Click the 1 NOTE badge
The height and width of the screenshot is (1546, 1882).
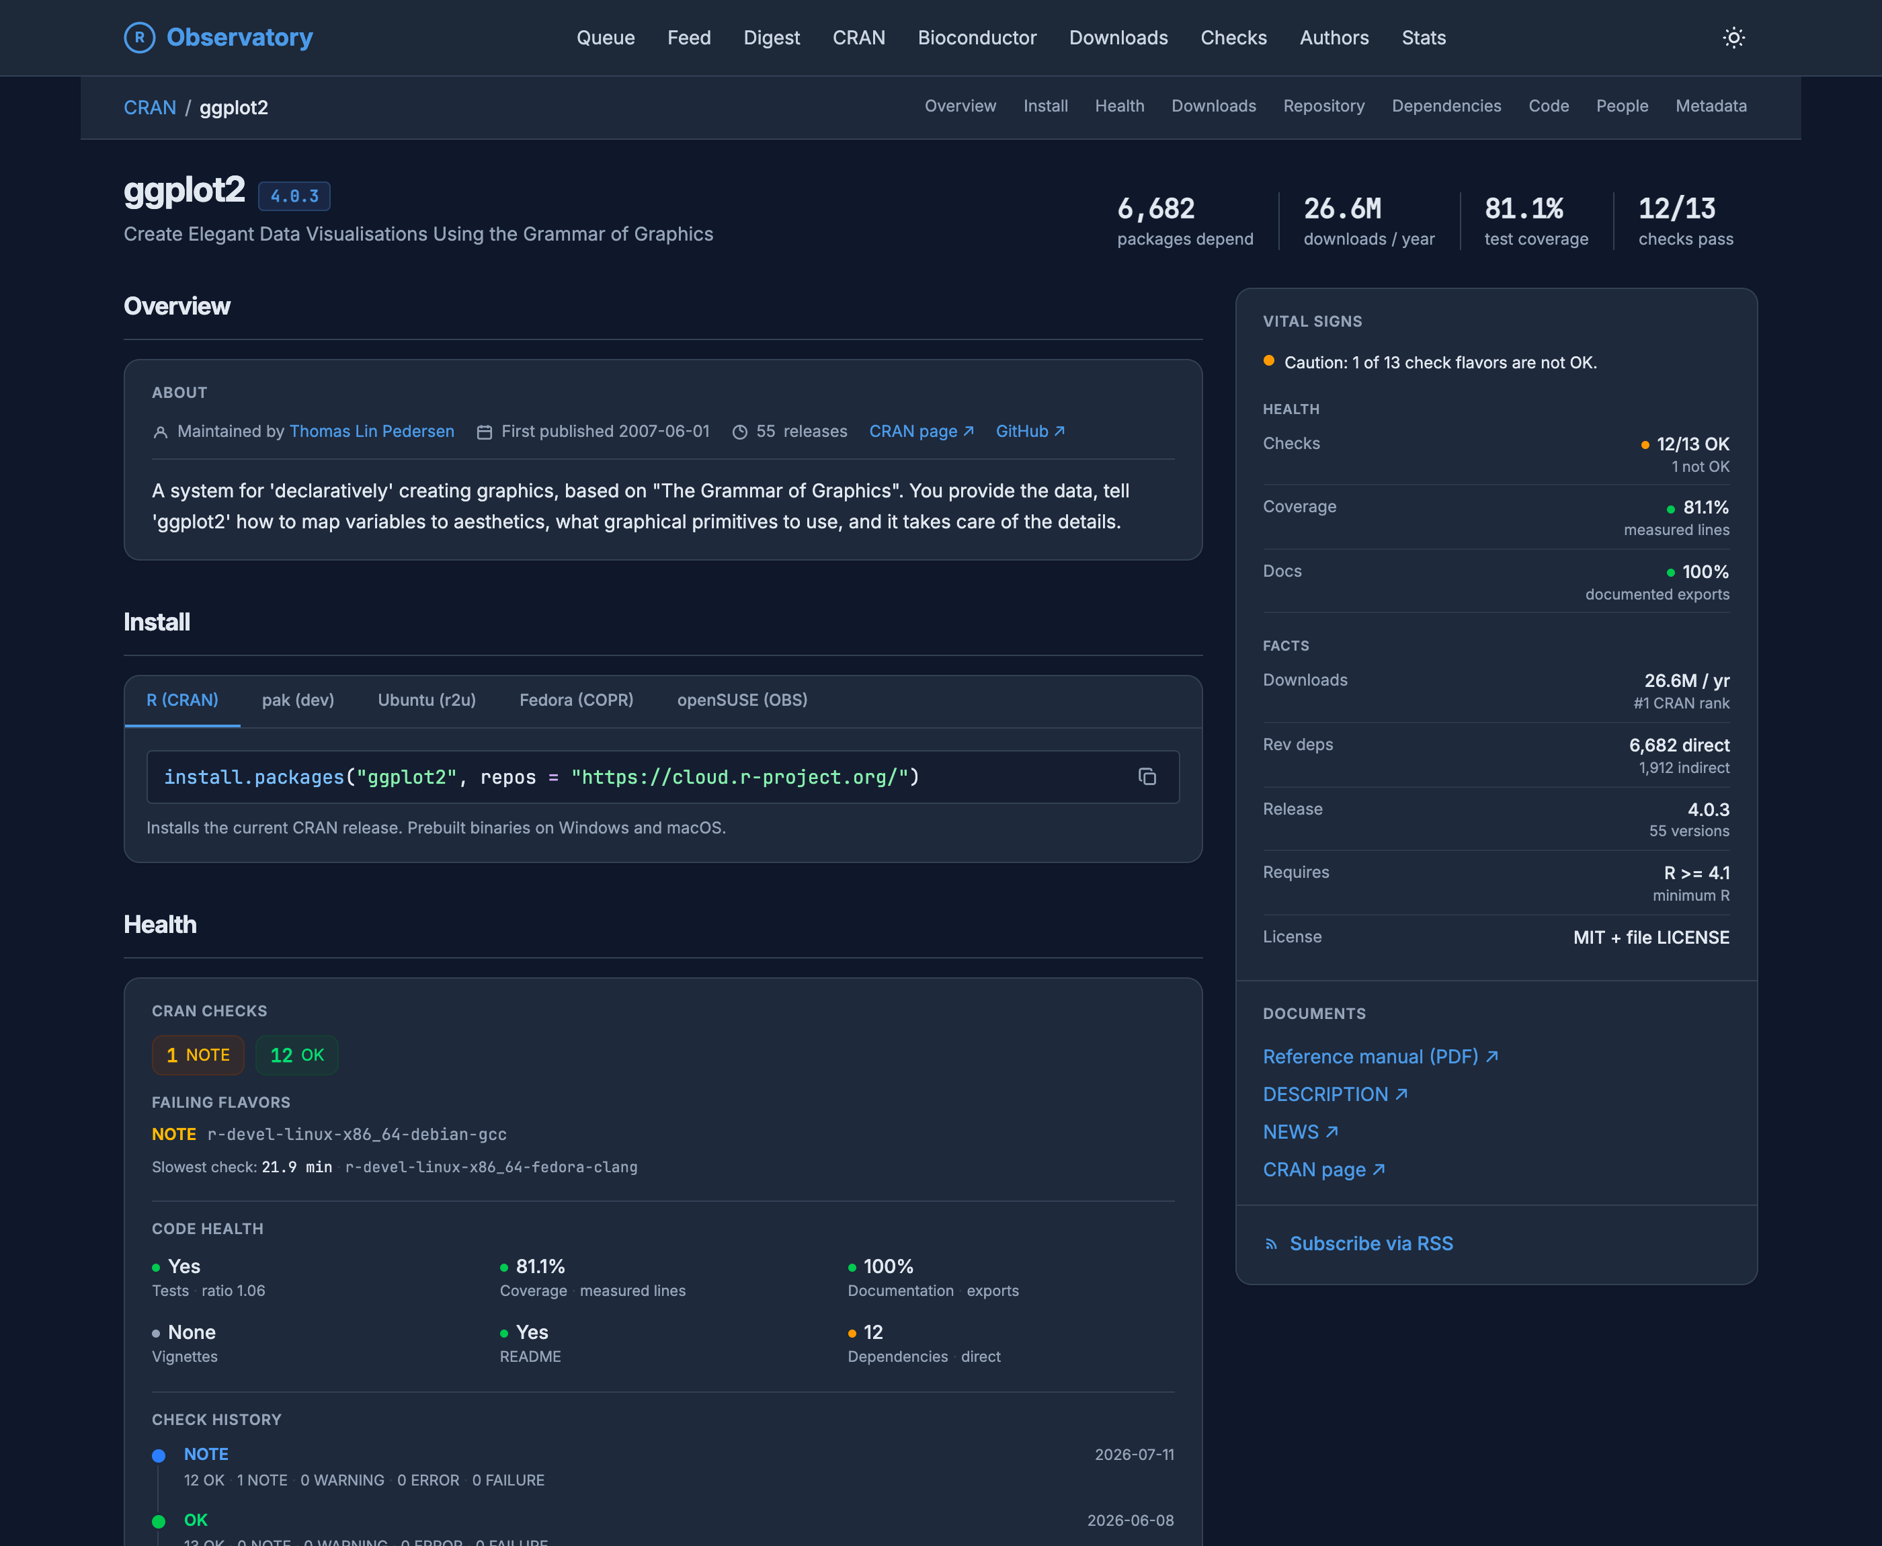point(198,1055)
